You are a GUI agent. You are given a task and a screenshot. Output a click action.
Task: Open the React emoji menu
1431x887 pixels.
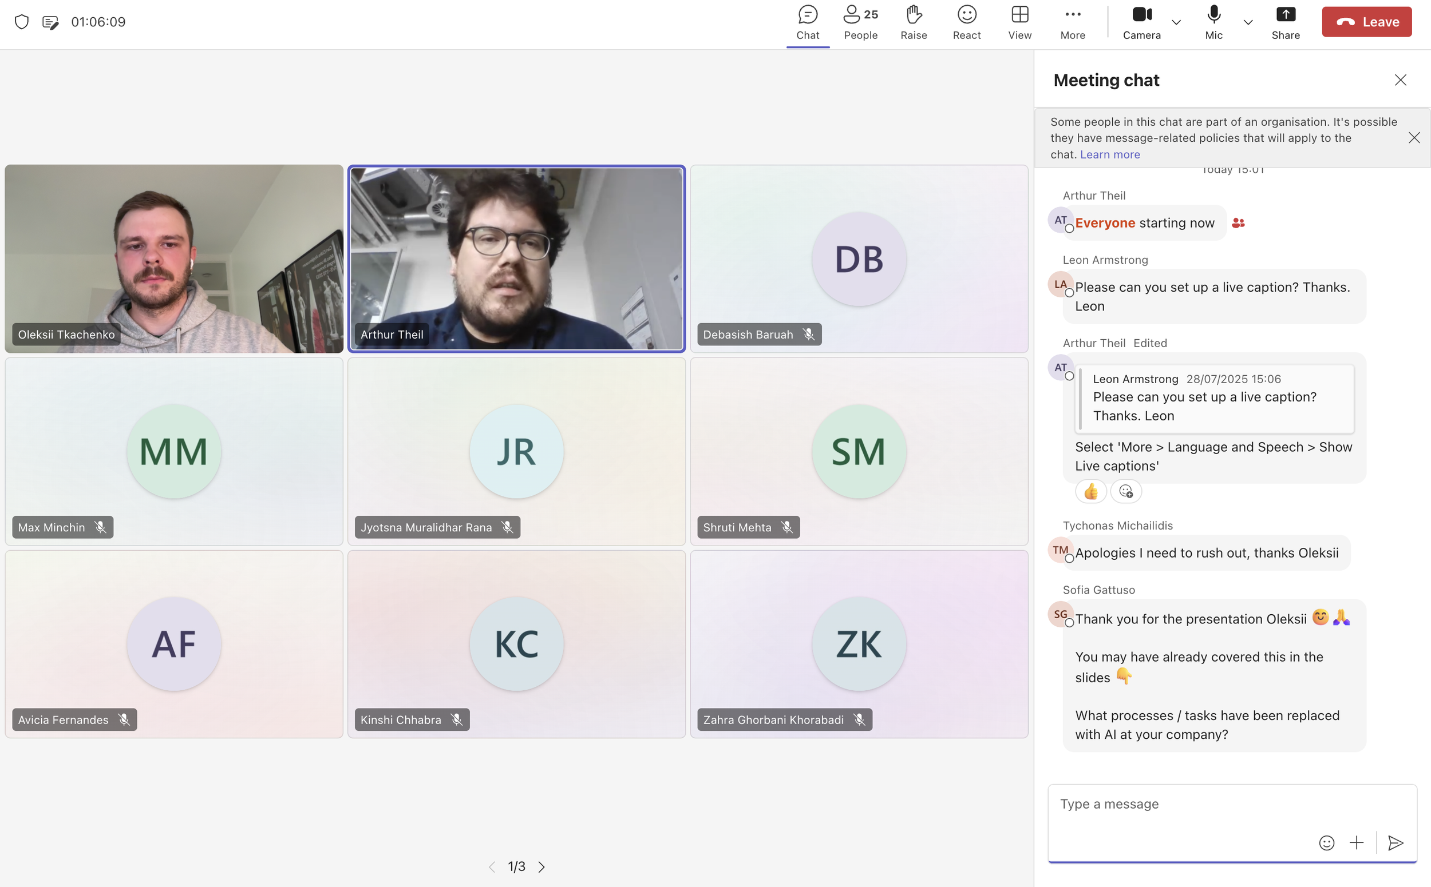pos(966,22)
